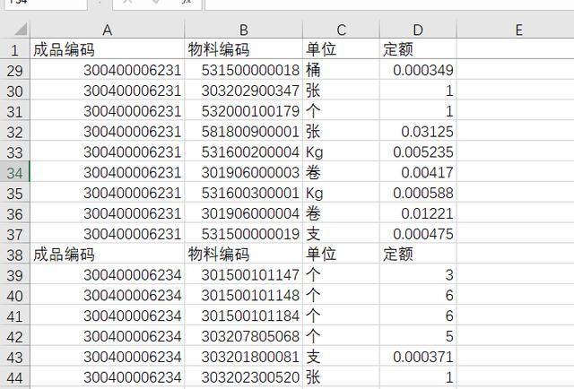Select row 38 header

14,255
